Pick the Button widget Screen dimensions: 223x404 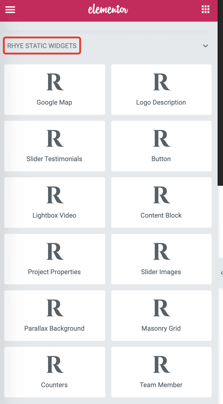coord(161,146)
